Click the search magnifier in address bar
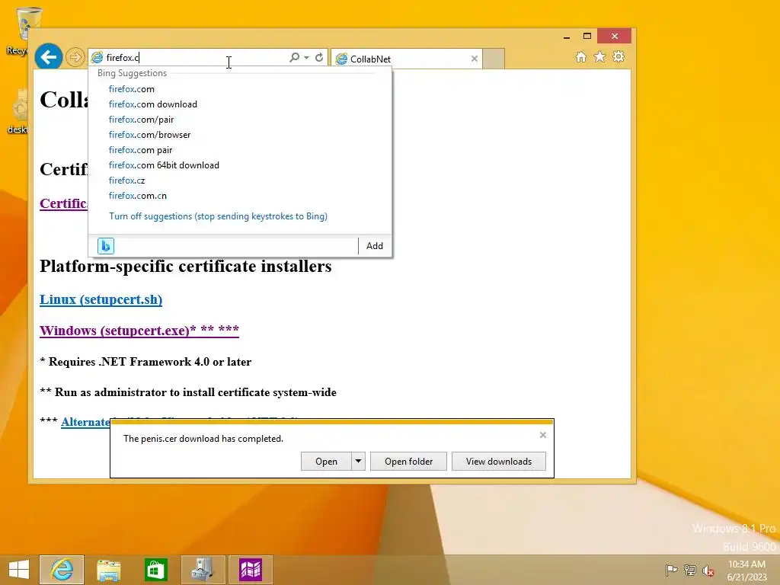 pyautogui.click(x=294, y=58)
